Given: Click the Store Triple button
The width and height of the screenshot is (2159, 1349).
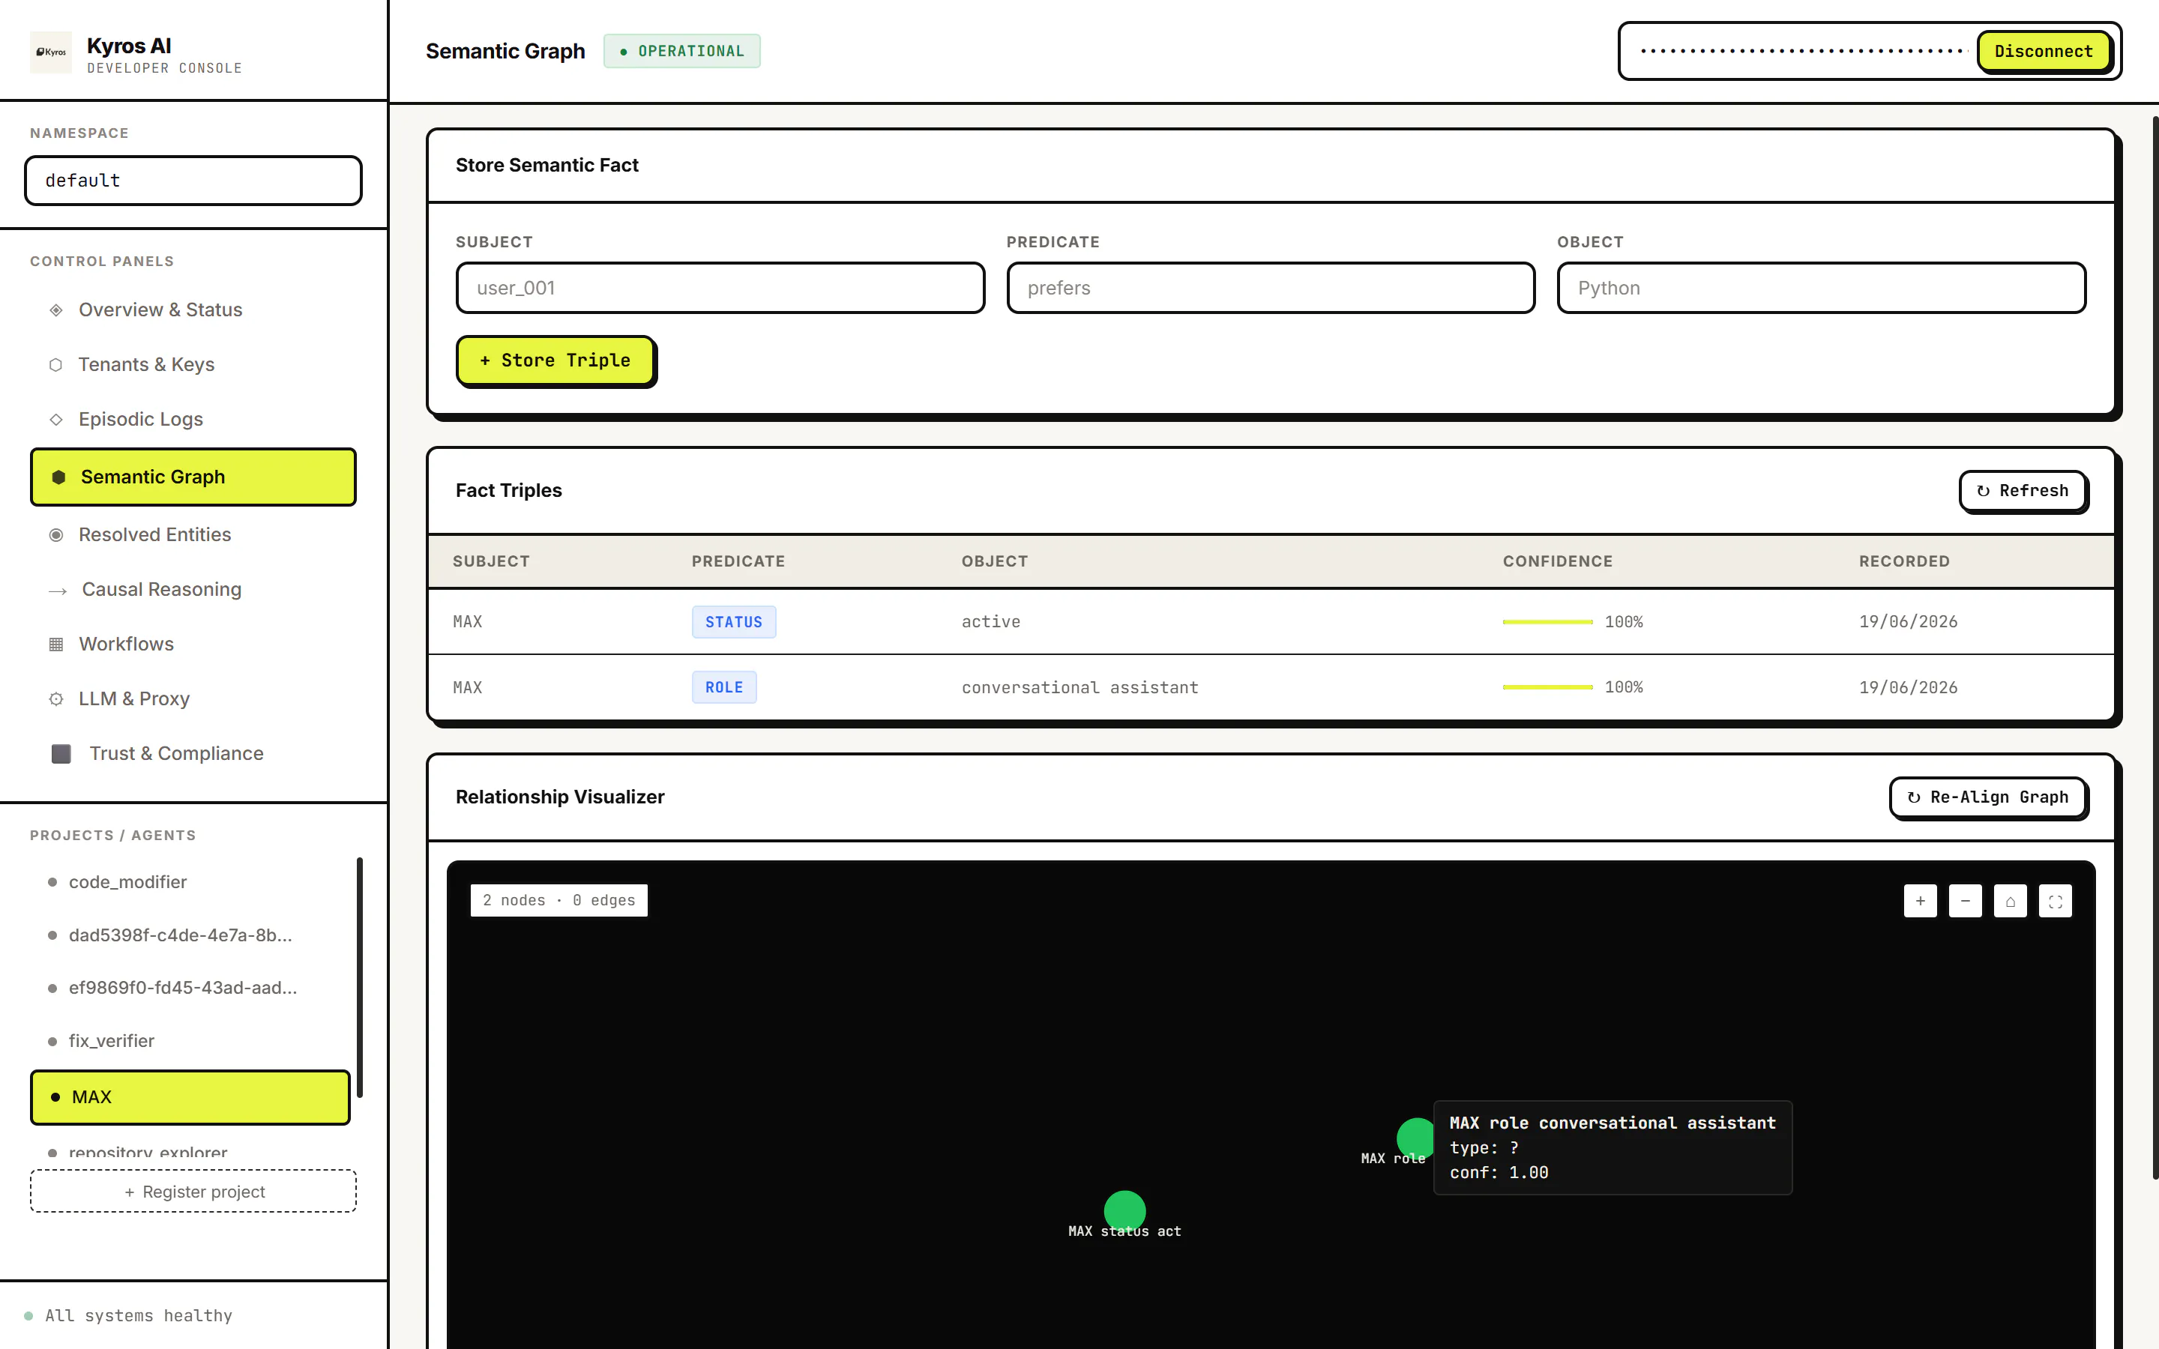Looking at the screenshot, I should (555, 360).
